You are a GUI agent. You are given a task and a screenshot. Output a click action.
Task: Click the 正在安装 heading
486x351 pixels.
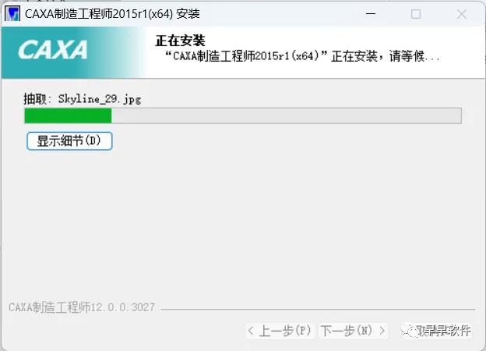(180, 41)
